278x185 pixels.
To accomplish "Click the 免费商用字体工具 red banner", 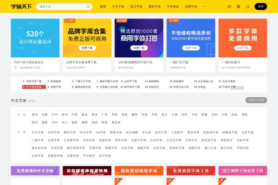I will click(x=190, y=171).
